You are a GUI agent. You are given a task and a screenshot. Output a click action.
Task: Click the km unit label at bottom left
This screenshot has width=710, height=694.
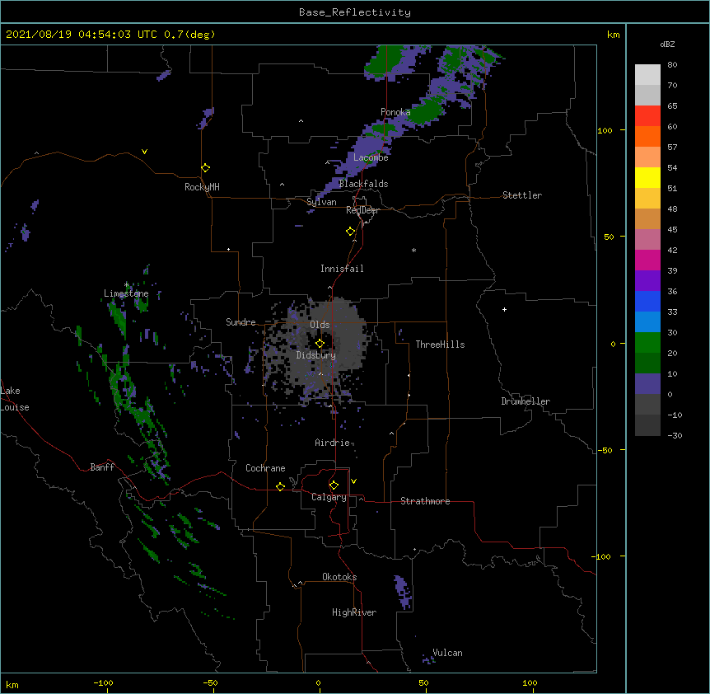point(12,685)
